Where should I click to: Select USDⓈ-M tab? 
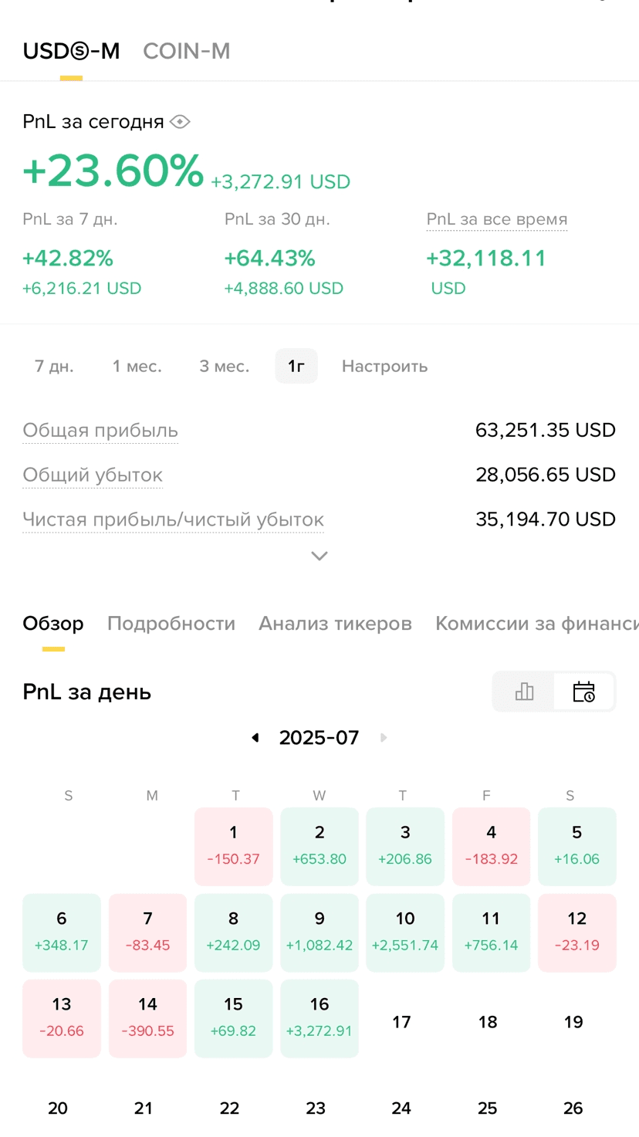[x=71, y=51]
